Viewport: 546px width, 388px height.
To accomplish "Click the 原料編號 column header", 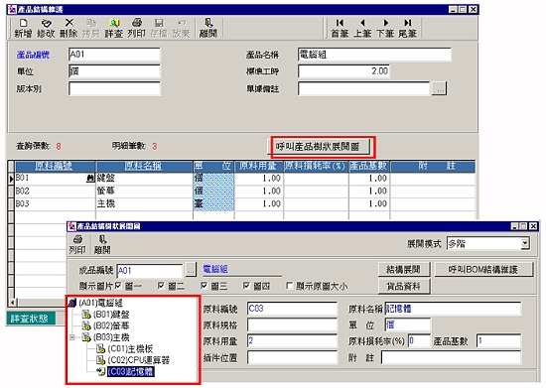I will pos(55,167).
